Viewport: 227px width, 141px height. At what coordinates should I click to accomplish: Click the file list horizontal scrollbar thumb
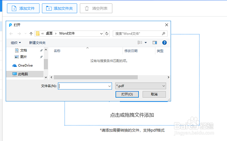pyautogui.click(x=96, y=77)
